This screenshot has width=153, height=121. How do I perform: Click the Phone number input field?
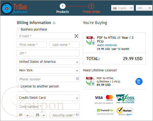[x=48, y=79]
